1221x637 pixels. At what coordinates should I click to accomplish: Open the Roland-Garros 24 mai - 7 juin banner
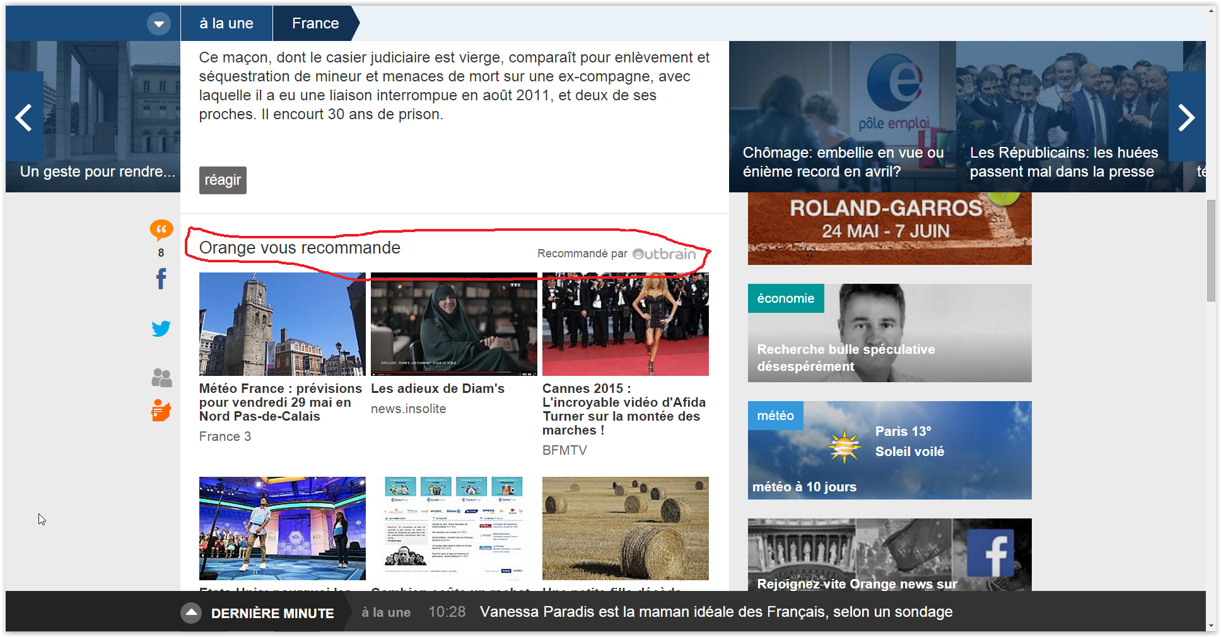(x=889, y=228)
